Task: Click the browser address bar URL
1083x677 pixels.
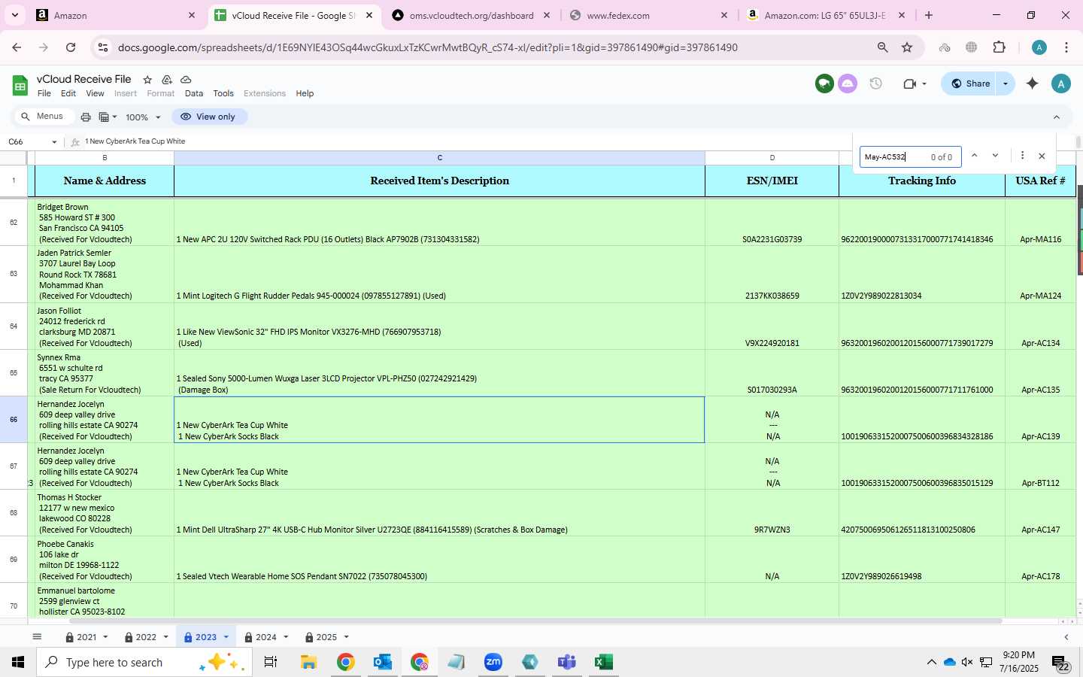Action: [427, 47]
